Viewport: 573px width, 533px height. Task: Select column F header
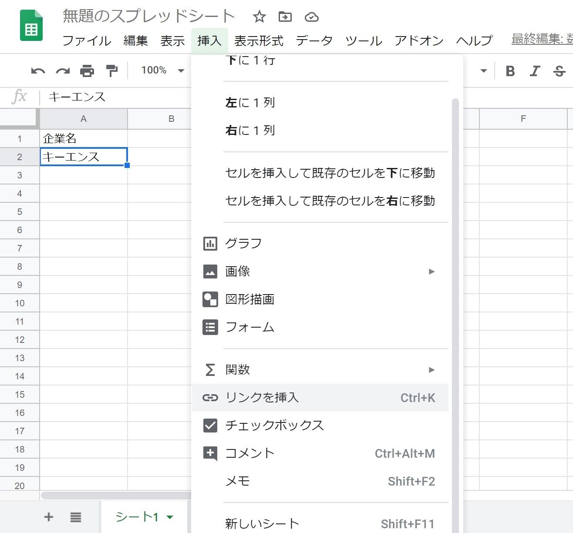point(523,119)
